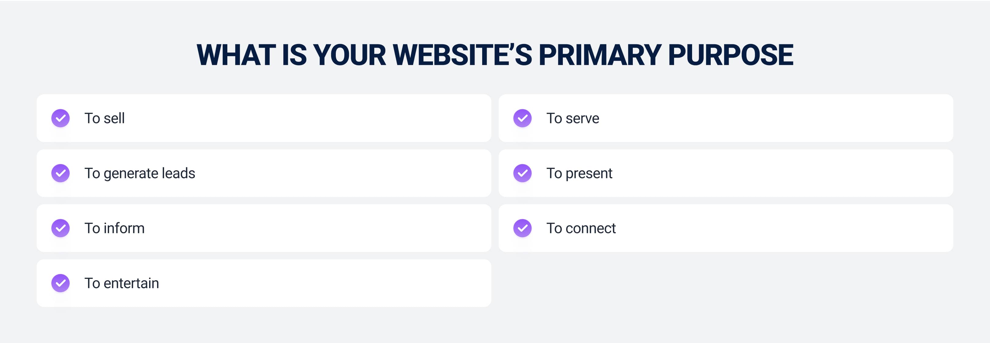
Task: Click the purple checkmark next to To serve
Action: 522,118
